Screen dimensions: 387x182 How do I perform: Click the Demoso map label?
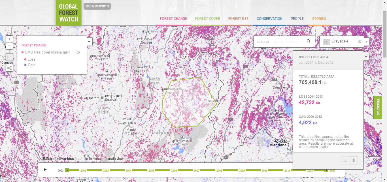pos(7,63)
